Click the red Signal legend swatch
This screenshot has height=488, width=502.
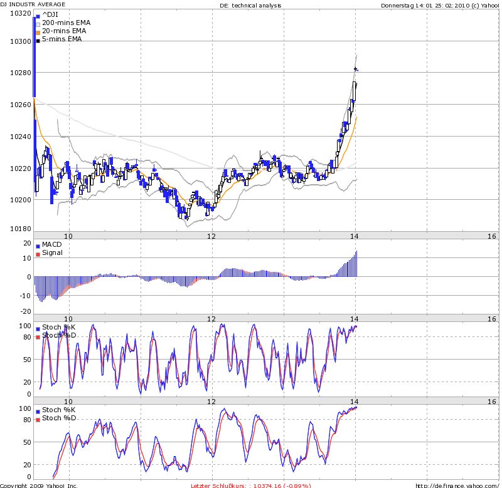pyautogui.click(x=38, y=254)
